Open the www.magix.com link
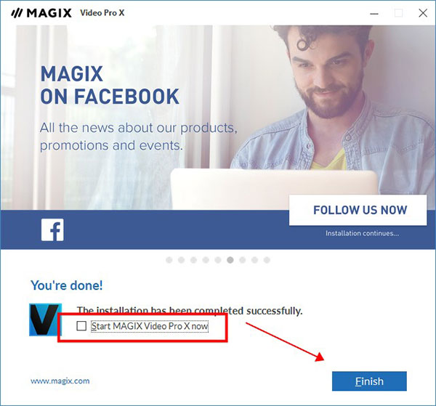Image resolution: width=436 pixels, height=406 pixels. [x=60, y=381]
